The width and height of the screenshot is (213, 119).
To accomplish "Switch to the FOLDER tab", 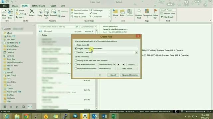I will pos(53,6).
